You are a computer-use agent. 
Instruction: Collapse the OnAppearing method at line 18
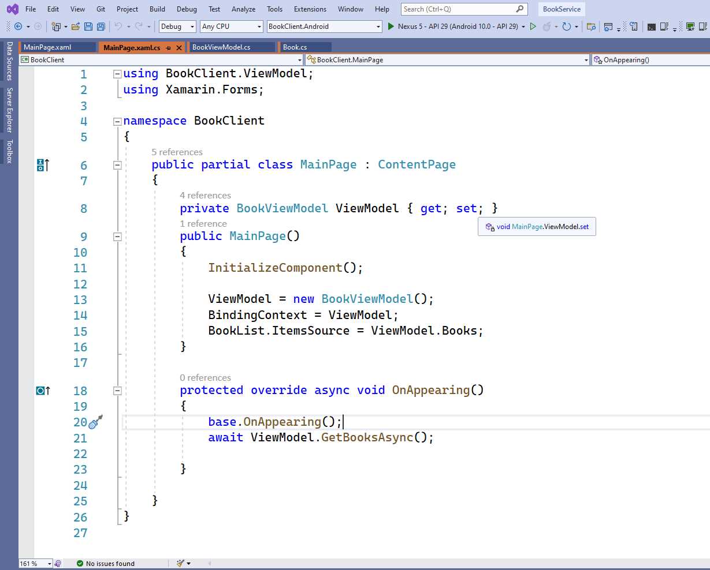117,391
